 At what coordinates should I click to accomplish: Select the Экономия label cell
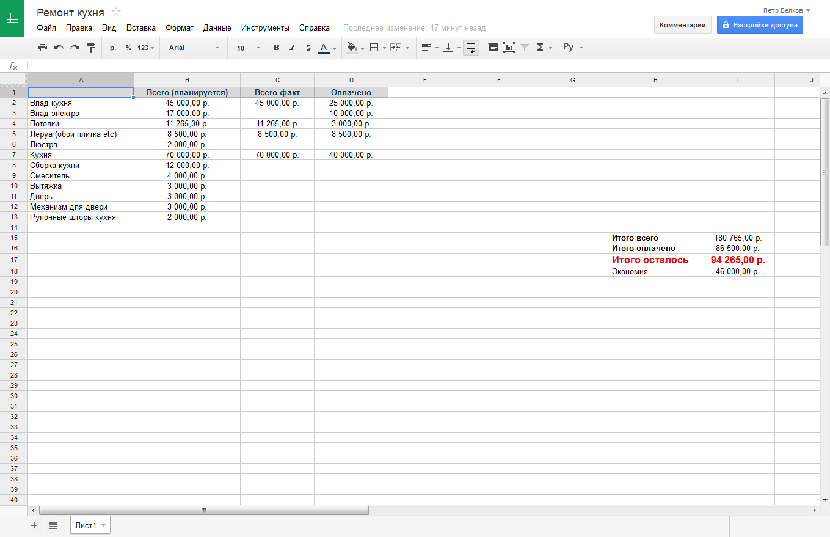(x=655, y=272)
